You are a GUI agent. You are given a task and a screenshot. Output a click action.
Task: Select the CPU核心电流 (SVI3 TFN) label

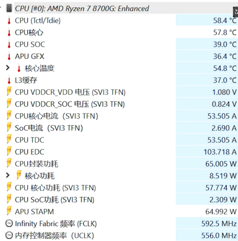(x=56, y=116)
